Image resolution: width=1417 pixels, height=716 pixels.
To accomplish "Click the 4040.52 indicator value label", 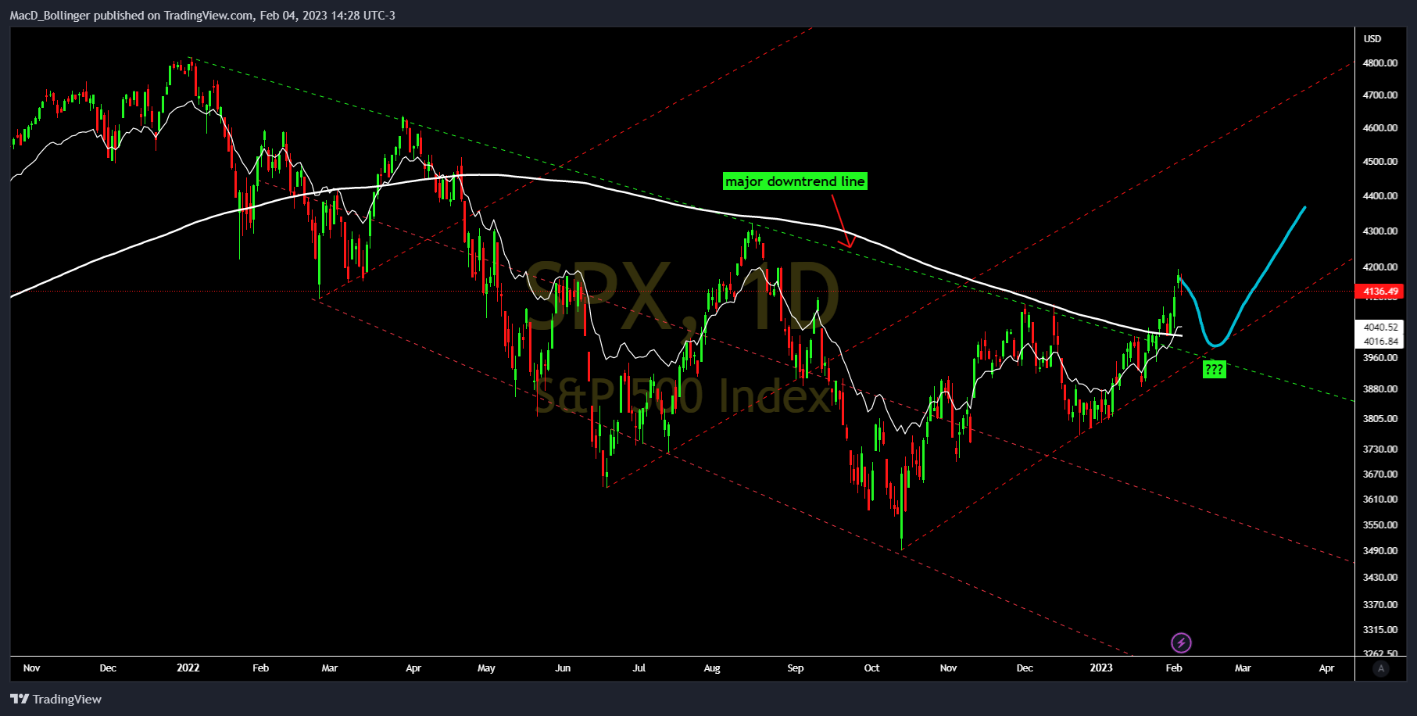I will coord(1380,328).
